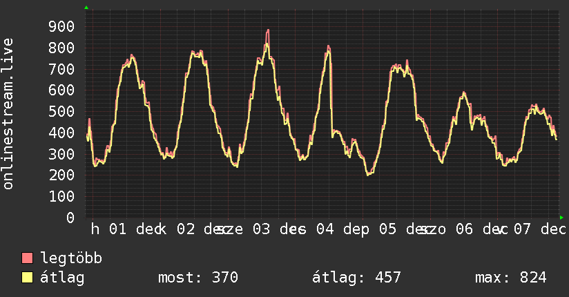The height and width of the screenshot is (297, 569).
Task: Click the y-axis label 500
Action: 61,111
